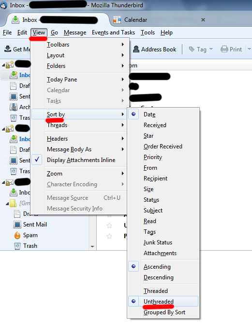Viewport: 252px width, 323px height.
Task: Open the Tag dropdown arrow
Action: (211, 49)
